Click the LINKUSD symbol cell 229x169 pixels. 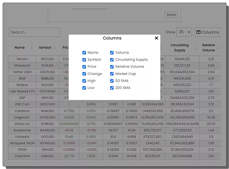[x=47, y=156]
